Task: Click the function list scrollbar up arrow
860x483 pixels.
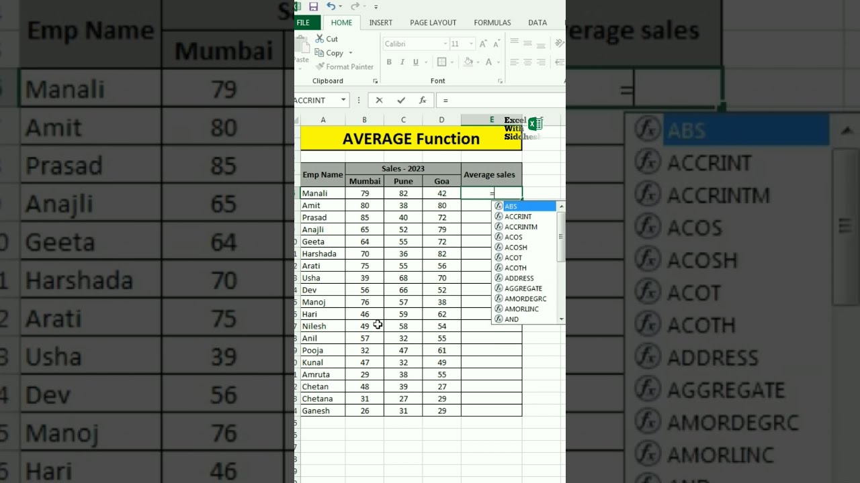Action: point(561,206)
